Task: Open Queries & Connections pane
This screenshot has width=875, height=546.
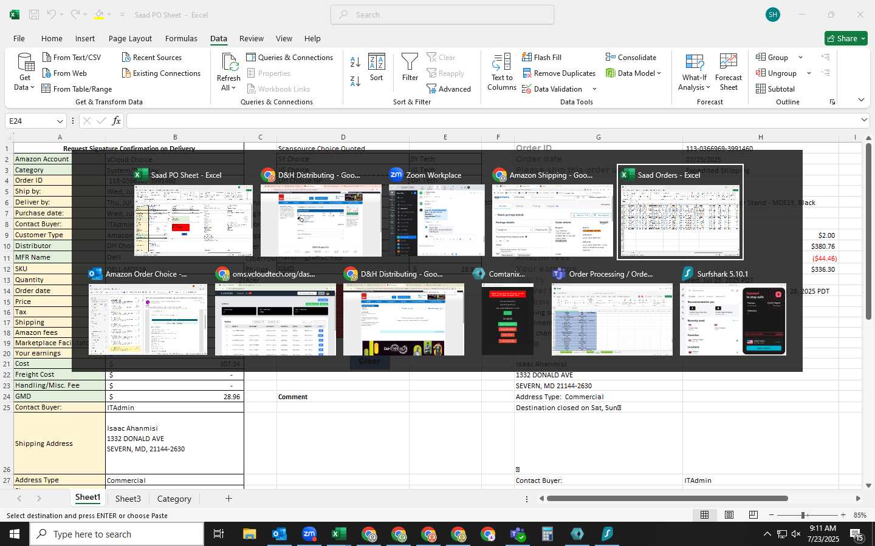Action: click(x=289, y=57)
